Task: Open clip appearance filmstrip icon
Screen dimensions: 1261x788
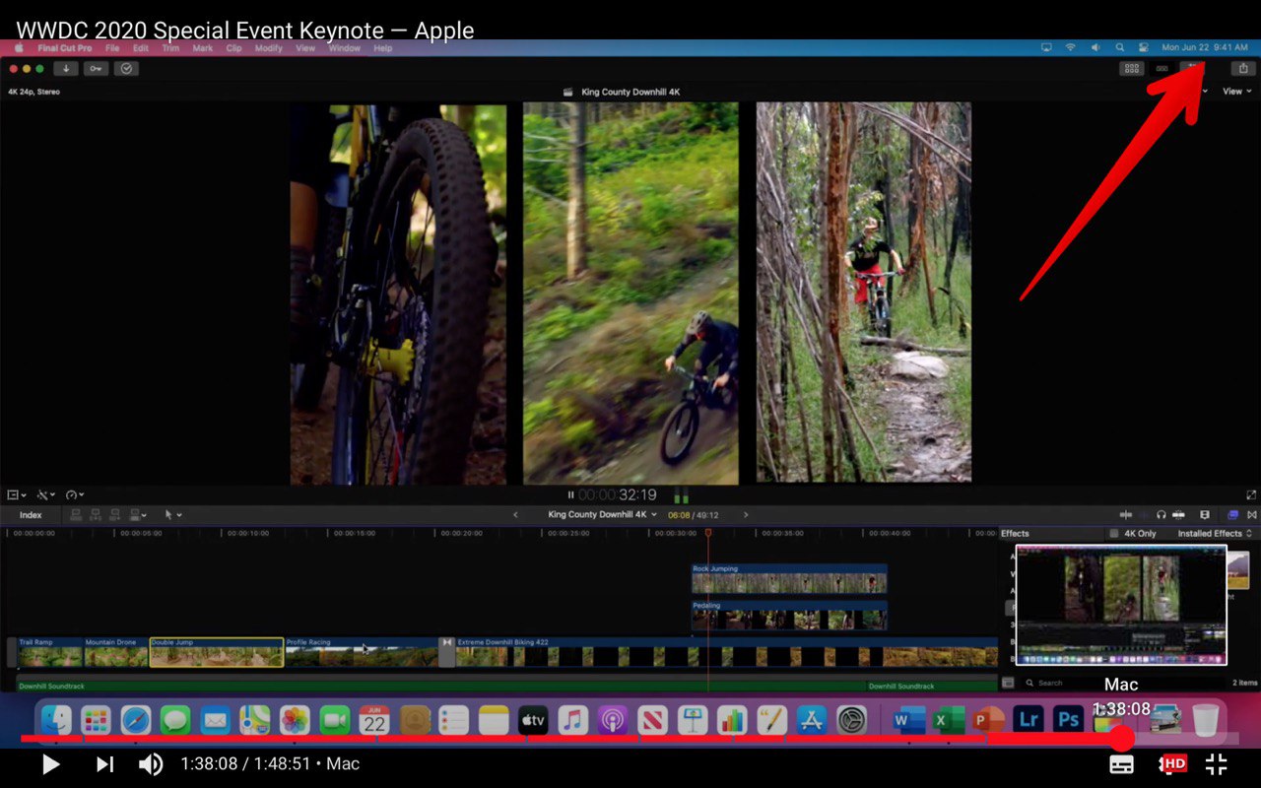Action: (x=1204, y=515)
